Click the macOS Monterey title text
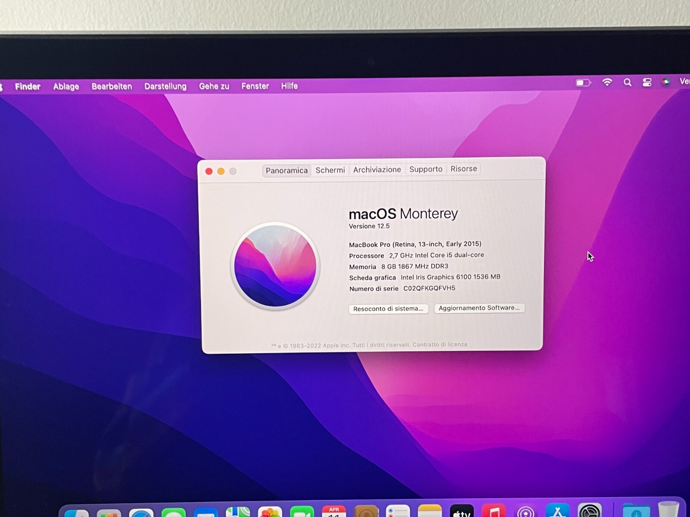The image size is (690, 517). coord(403,214)
